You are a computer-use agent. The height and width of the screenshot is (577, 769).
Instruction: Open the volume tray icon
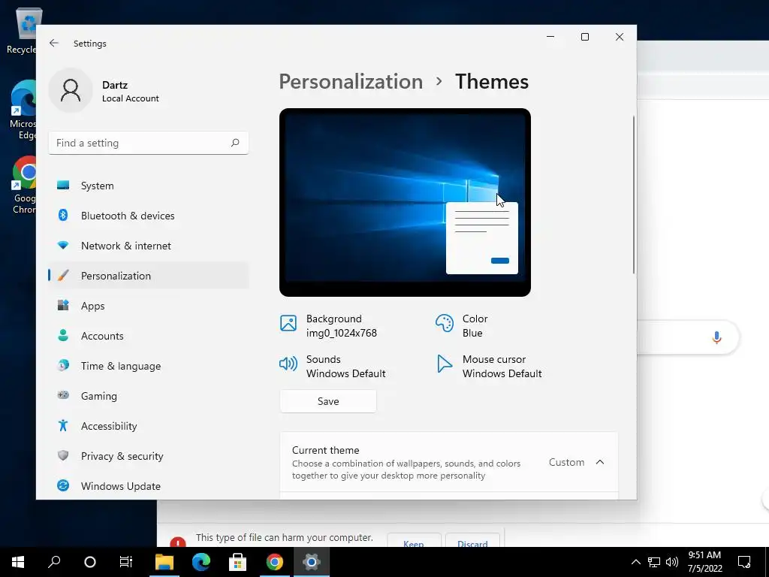672,562
